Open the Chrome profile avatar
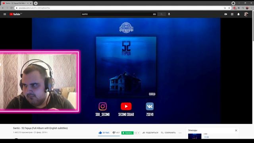Viewport: 254px width, 143px height. [247, 8]
